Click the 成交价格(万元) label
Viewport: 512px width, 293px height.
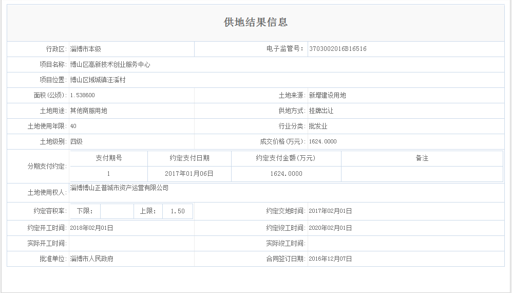[283, 141]
